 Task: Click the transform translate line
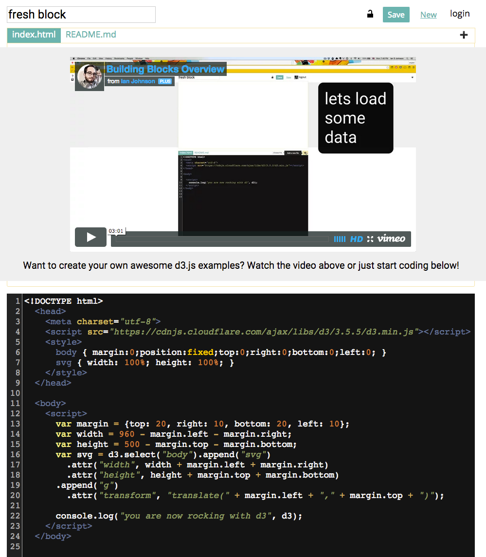255,496
